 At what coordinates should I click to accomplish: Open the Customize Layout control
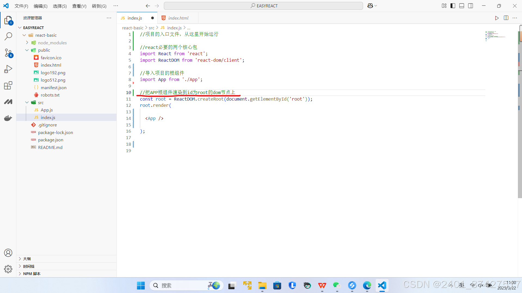tap(444, 5)
